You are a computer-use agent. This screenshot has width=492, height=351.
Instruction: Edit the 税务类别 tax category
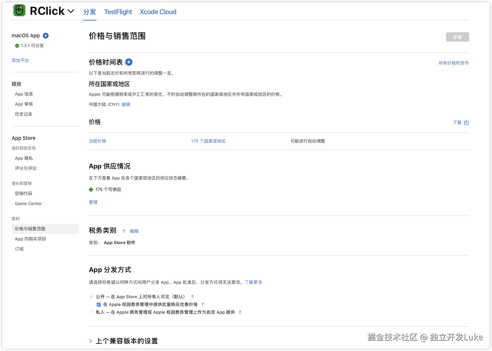134,231
